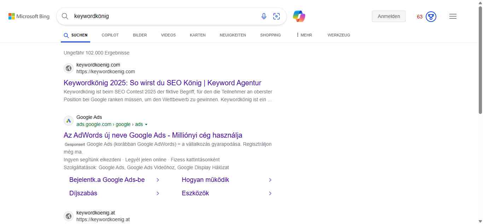Click the Ungefähr 102.000 Ergebnisse text
The width and height of the screenshot is (483, 224).
click(97, 53)
